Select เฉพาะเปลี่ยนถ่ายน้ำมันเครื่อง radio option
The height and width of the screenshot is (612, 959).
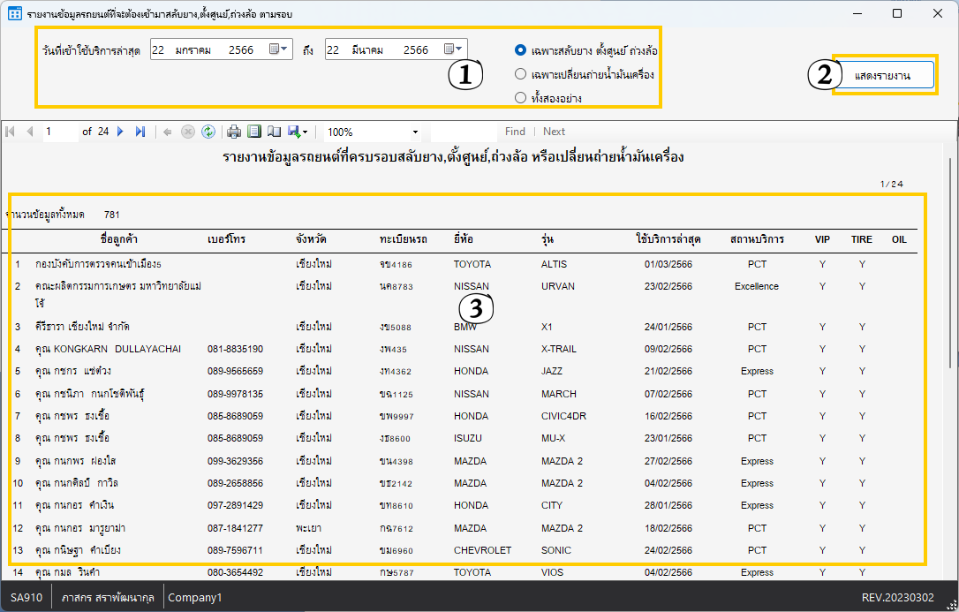pyautogui.click(x=521, y=74)
